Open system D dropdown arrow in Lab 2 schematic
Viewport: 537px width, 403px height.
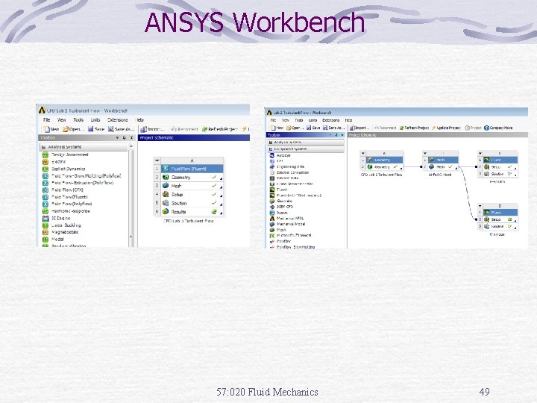click(480, 206)
